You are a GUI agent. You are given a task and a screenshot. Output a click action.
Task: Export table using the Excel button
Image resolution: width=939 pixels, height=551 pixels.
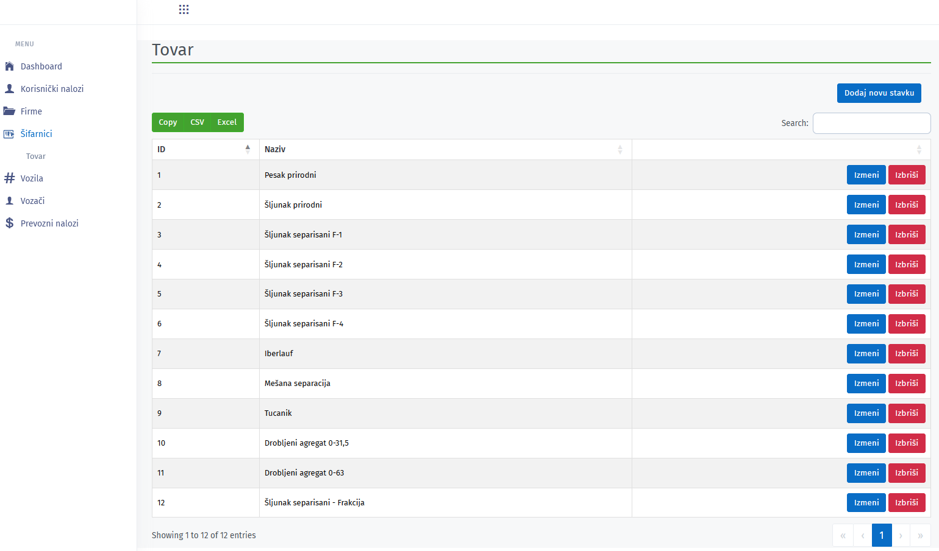click(x=227, y=122)
